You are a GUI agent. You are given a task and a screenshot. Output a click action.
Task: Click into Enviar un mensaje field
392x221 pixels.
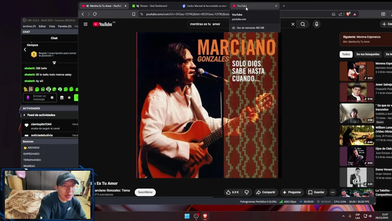click(x=40, y=98)
